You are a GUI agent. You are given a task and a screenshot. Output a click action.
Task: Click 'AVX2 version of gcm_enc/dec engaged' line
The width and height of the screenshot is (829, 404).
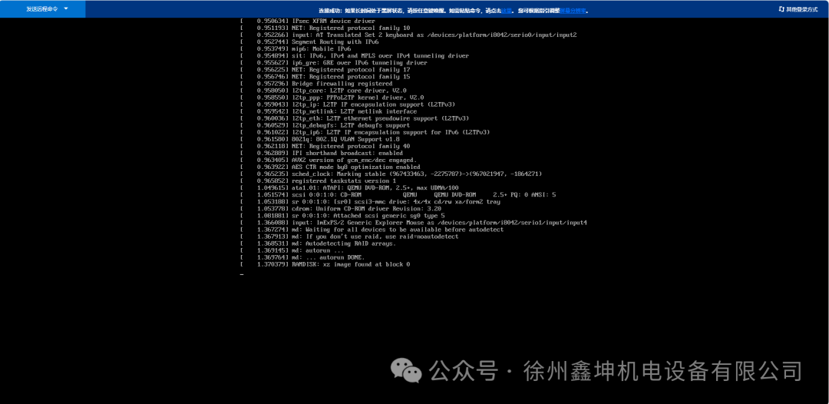pyautogui.click(x=329, y=161)
